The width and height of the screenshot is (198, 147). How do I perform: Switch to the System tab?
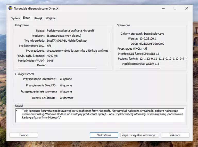pyautogui.click(x=15, y=18)
